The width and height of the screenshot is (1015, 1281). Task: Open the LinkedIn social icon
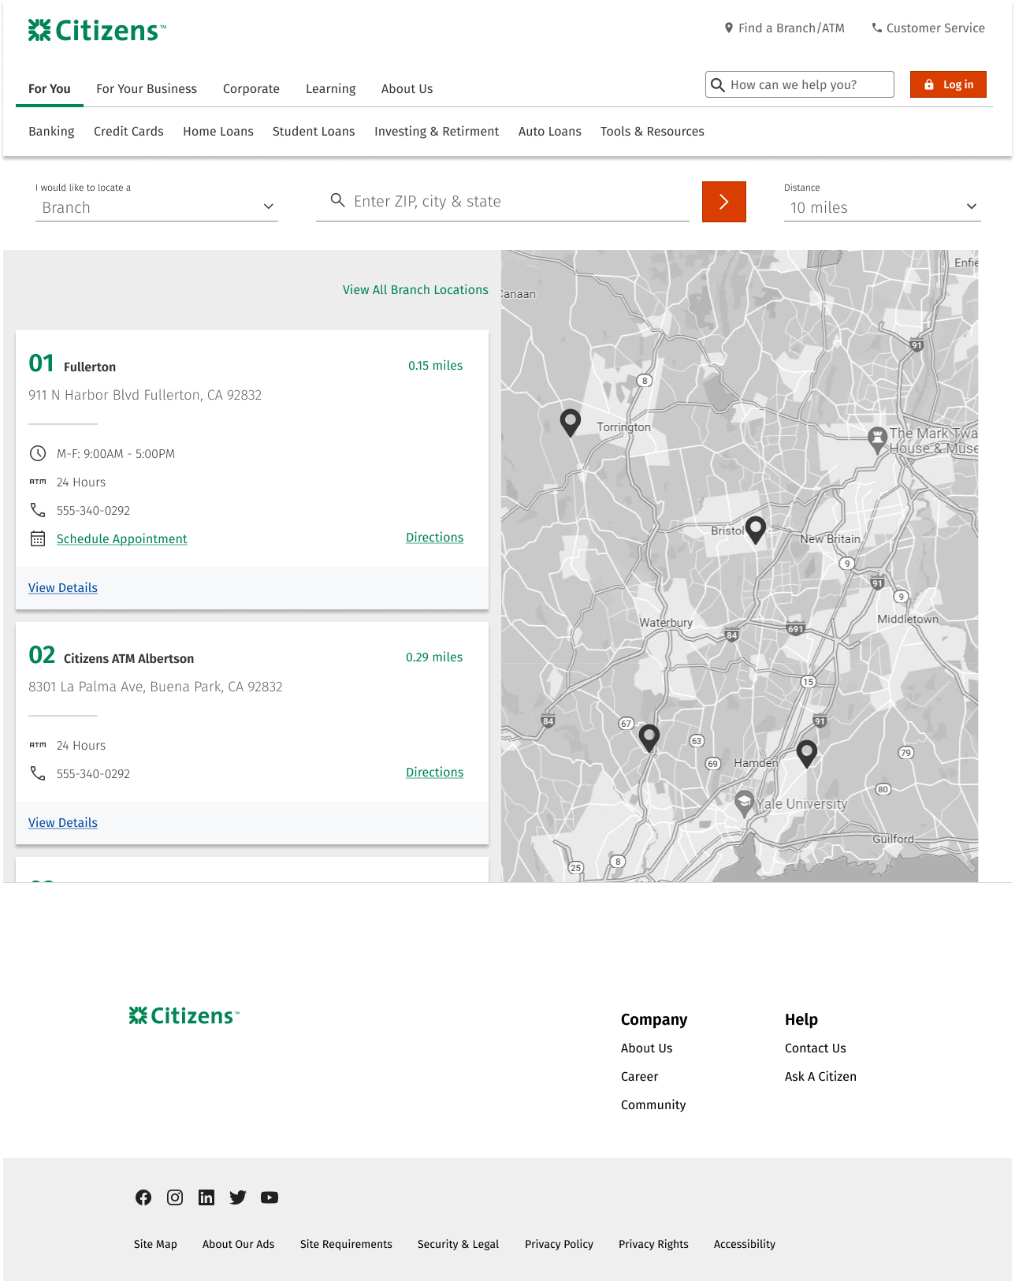tap(206, 1197)
